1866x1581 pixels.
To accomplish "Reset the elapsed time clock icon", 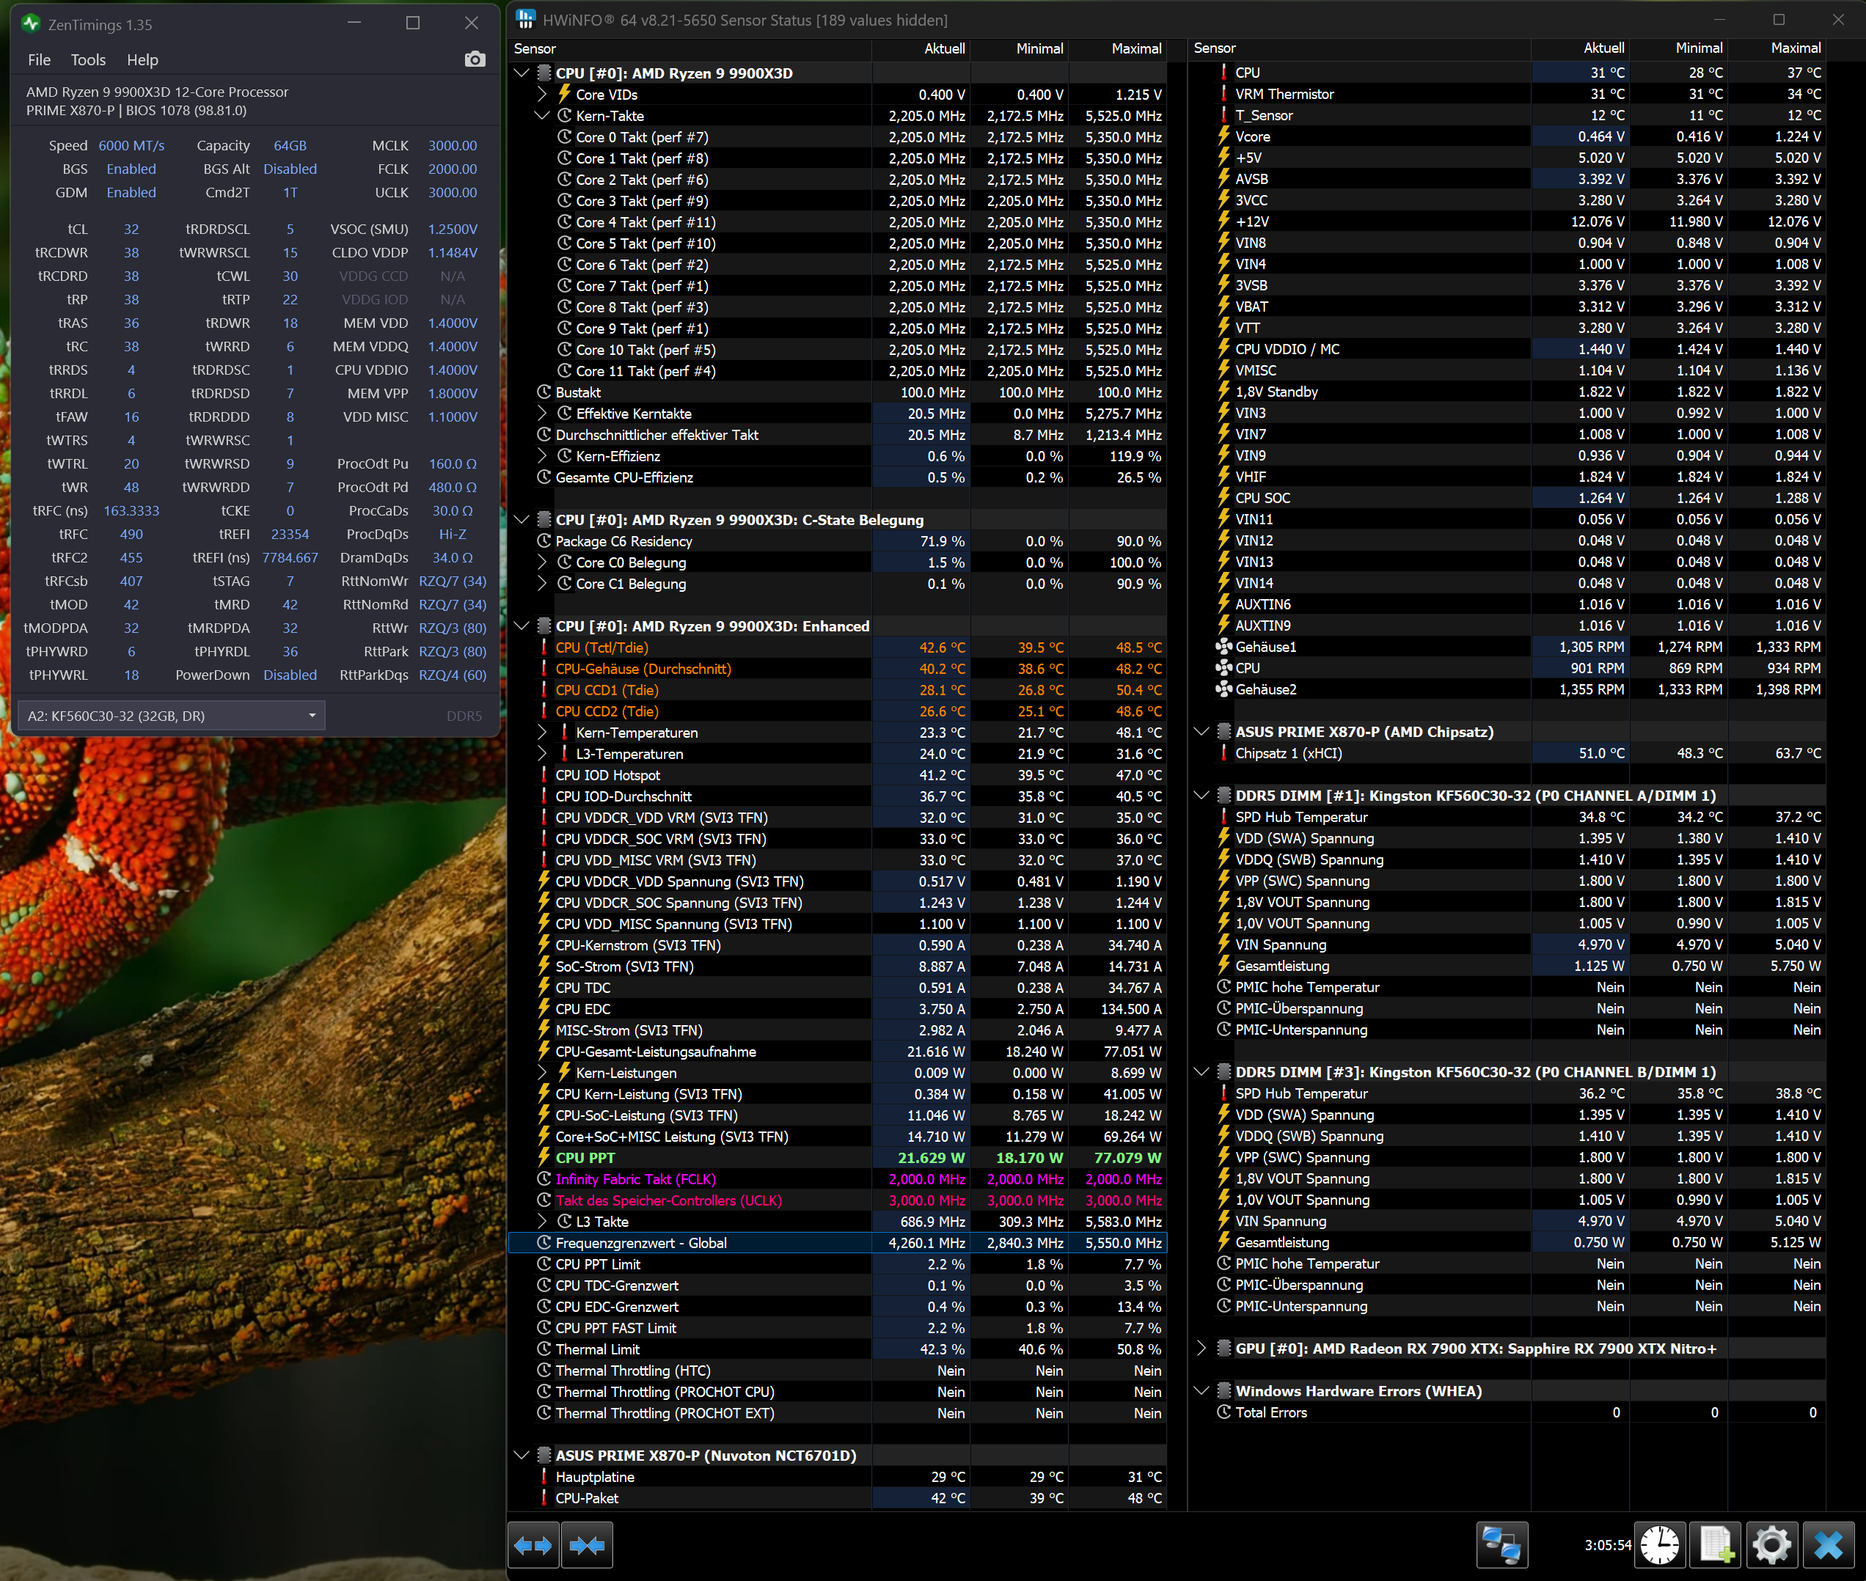I will [1660, 1545].
